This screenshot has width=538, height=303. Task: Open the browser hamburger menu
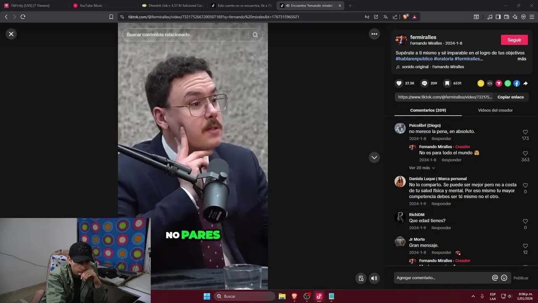(x=532, y=17)
